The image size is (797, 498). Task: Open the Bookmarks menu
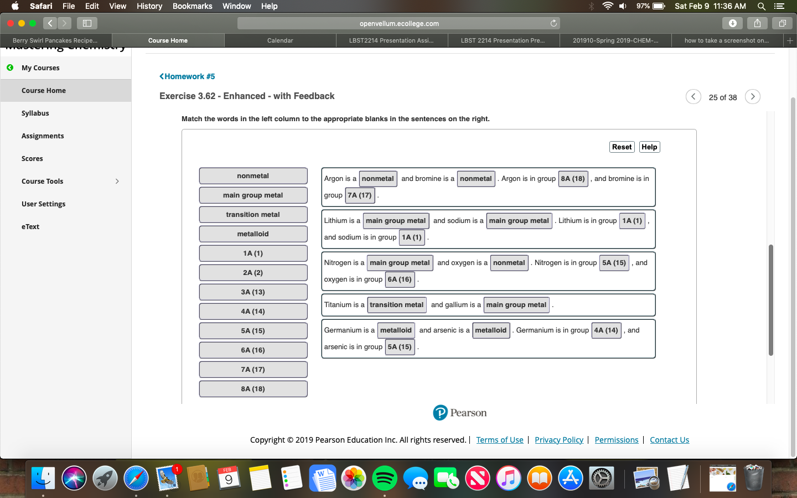[192, 6]
